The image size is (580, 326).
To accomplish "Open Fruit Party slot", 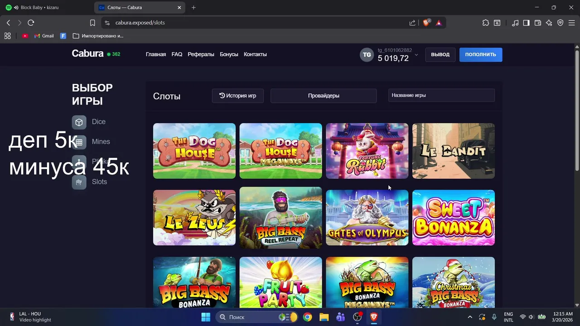I will (x=280, y=283).
